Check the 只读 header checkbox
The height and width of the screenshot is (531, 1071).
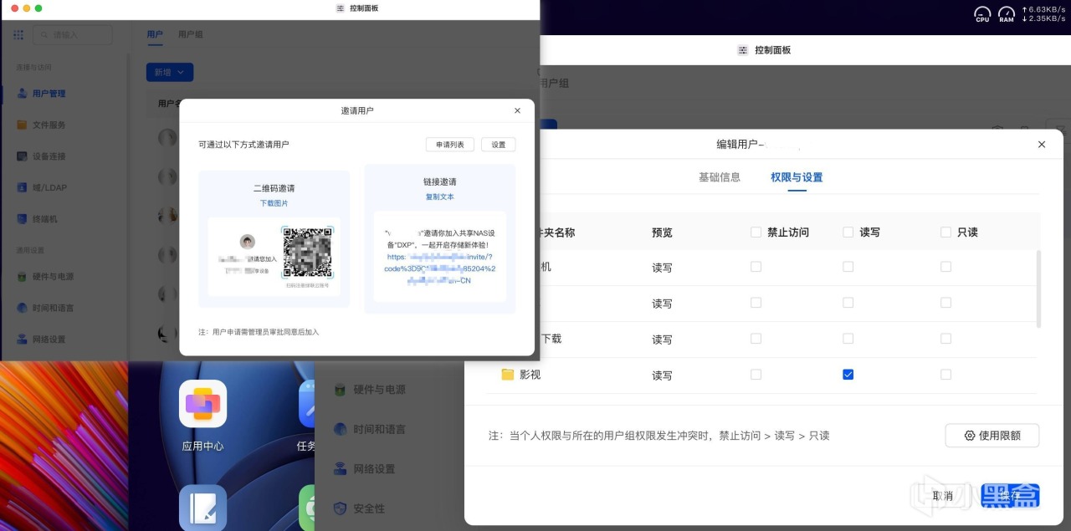[x=946, y=232]
